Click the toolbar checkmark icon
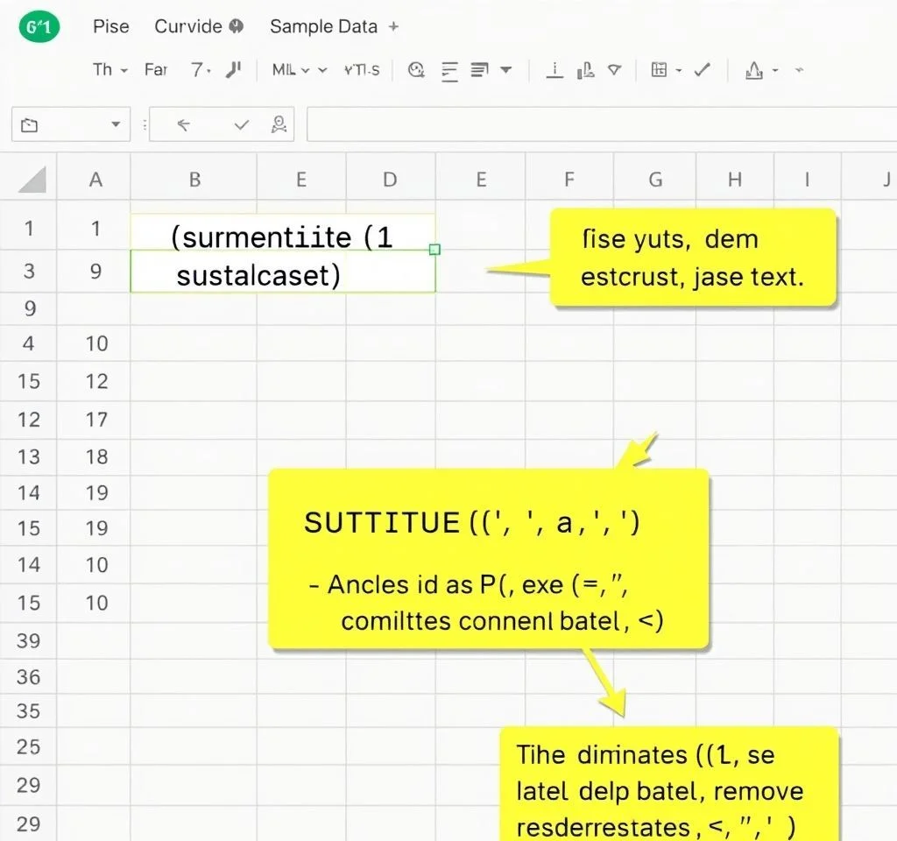This screenshot has width=897, height=841. pos(702,70)
